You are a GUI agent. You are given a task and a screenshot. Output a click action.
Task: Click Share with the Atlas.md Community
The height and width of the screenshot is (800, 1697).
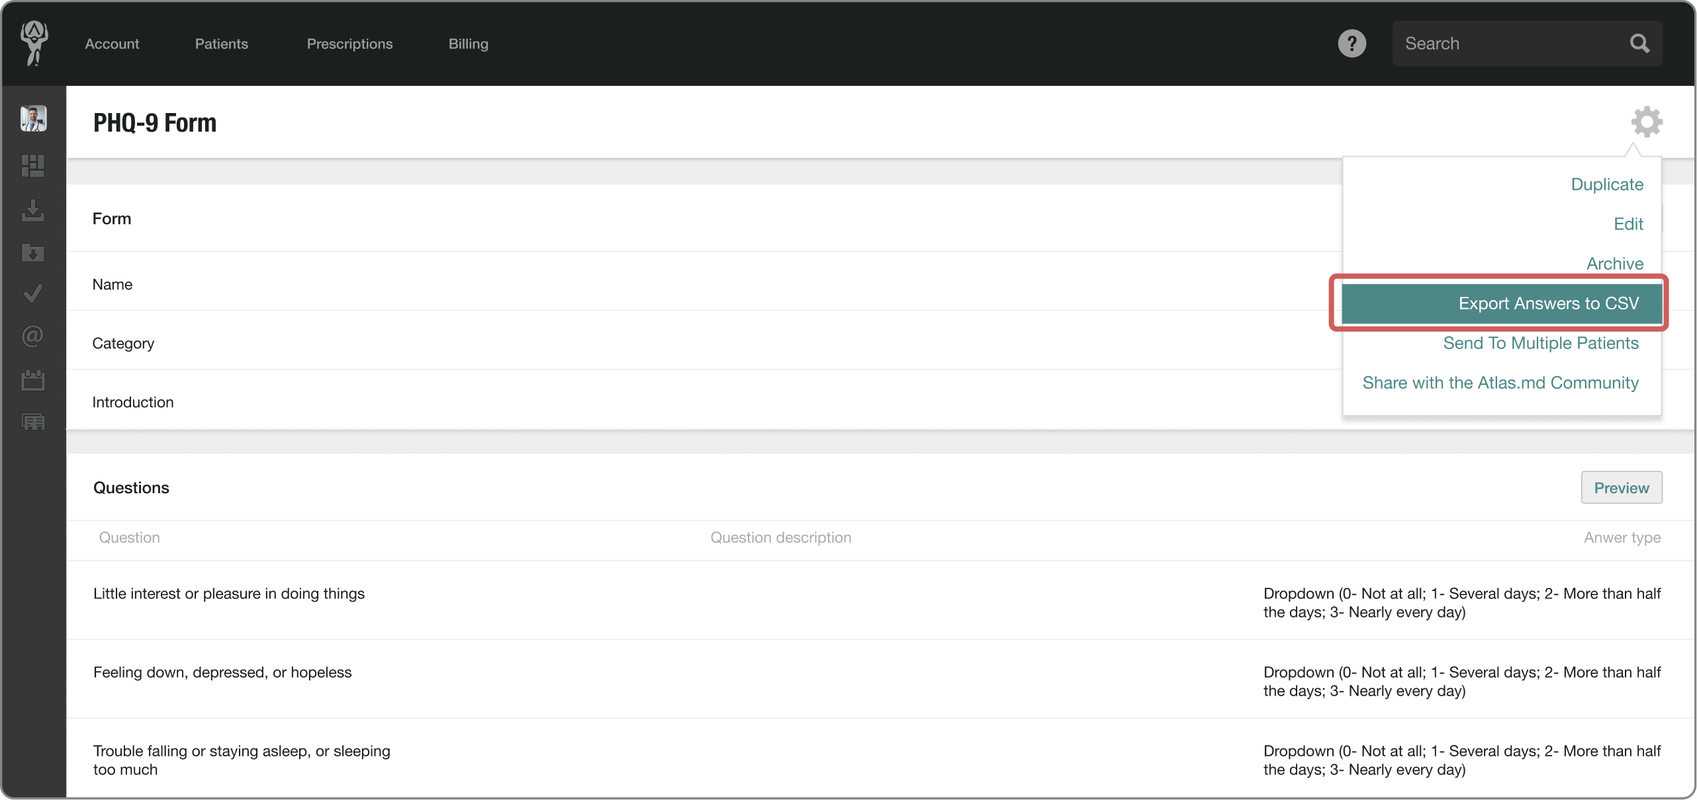click(1500, 383)
